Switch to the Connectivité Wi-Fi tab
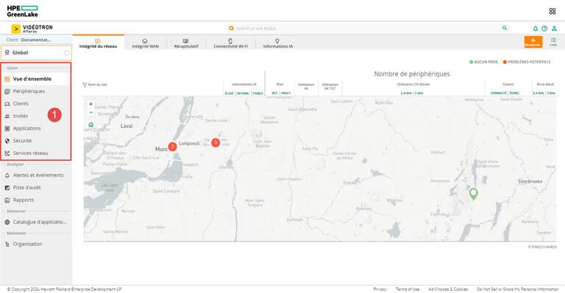This screenshot has height=293, width=565. pos(230,43)
